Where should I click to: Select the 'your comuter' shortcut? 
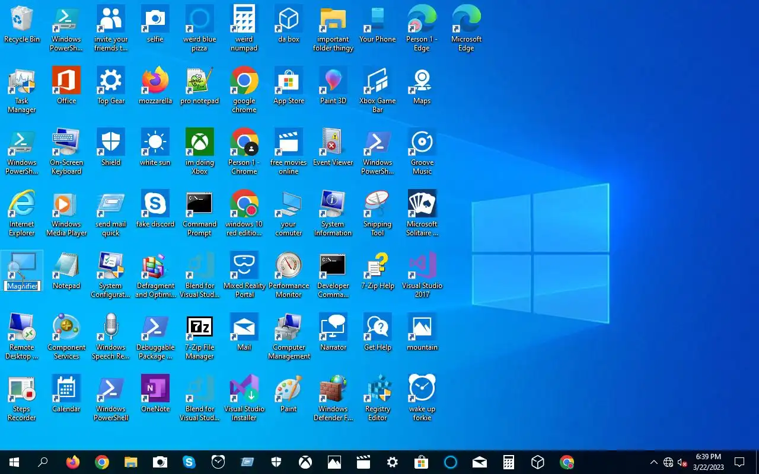[x=289, y=213]
